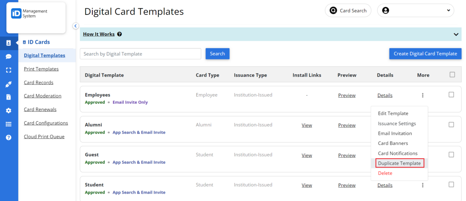Toggle the select-all checkbox in table header
466x201 pixels.
pyautogui.click(x=452, y=75)
